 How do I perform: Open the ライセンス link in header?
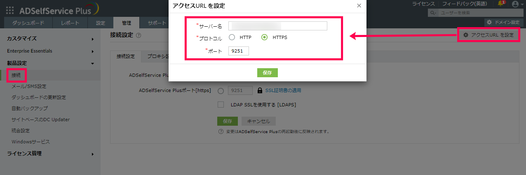point(423,4)
